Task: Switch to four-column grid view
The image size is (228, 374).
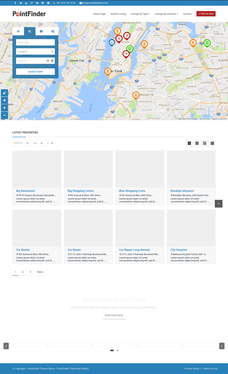Action: coord(204,143)
